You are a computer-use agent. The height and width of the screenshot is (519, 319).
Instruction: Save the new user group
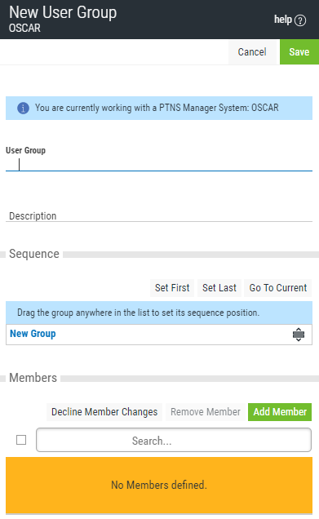point(299,52)
